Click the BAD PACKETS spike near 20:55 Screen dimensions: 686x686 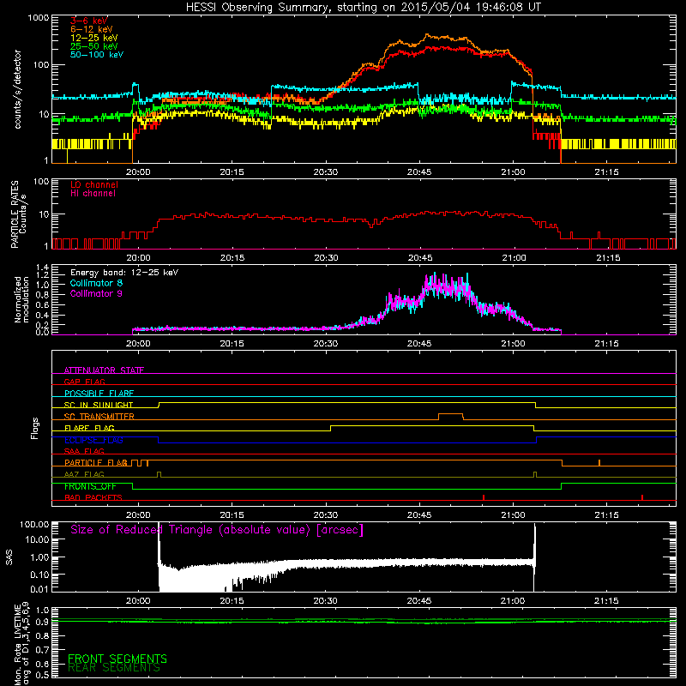[484, 497]
